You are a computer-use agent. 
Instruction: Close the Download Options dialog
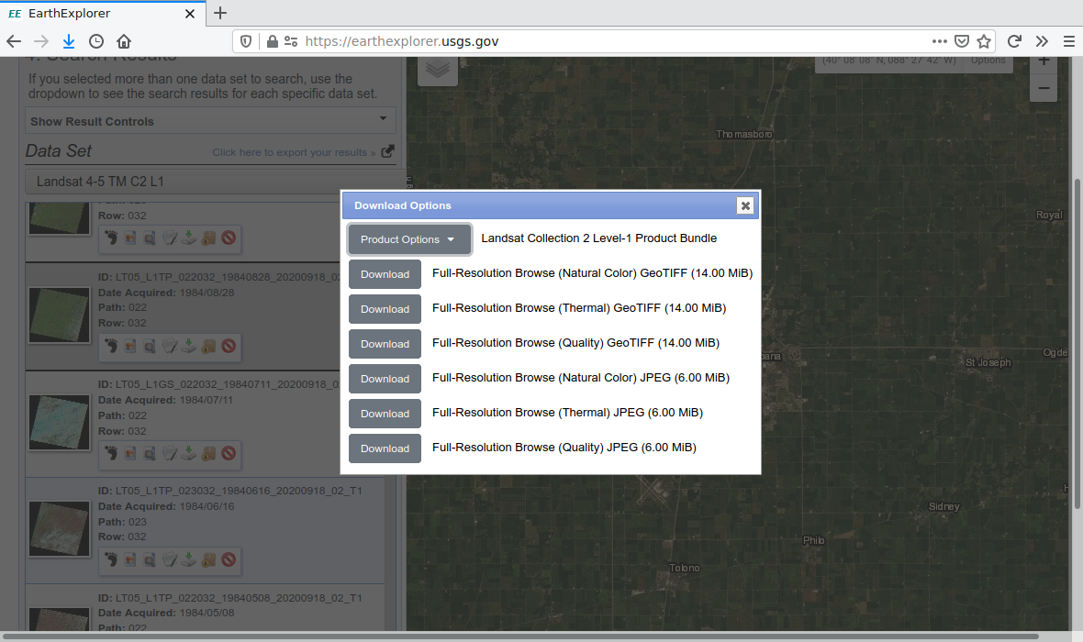click(x=745, y=205)
